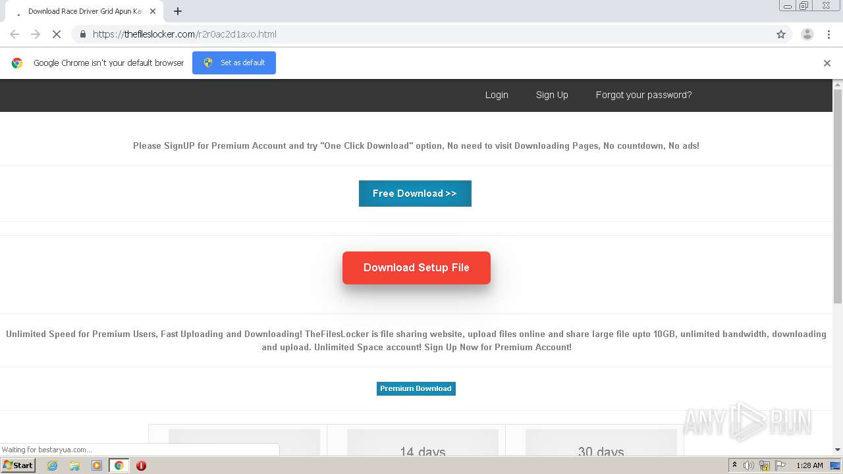Click the Google Chrome logo in infobar

pos(17,63)
